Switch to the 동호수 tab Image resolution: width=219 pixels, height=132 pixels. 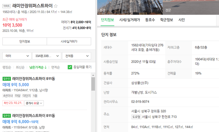tap(150, 20)
